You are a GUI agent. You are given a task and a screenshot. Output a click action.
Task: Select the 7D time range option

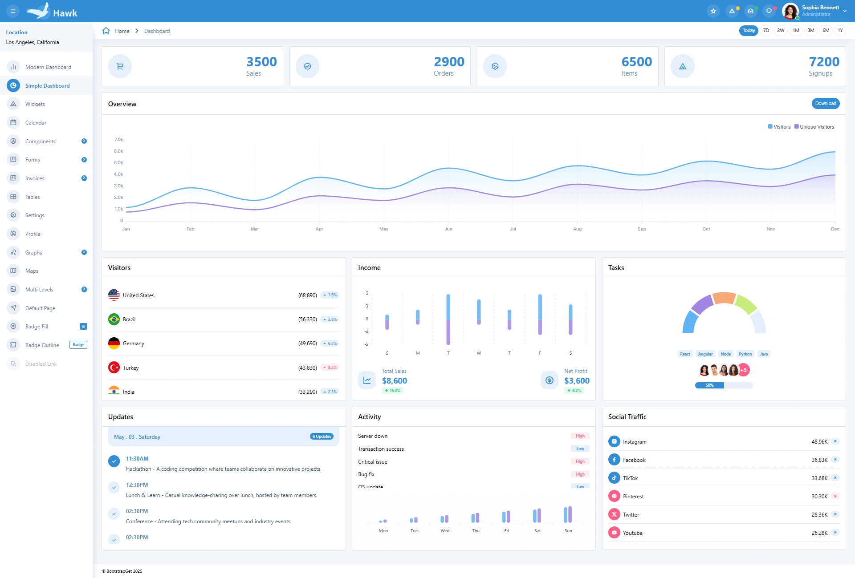766,31
